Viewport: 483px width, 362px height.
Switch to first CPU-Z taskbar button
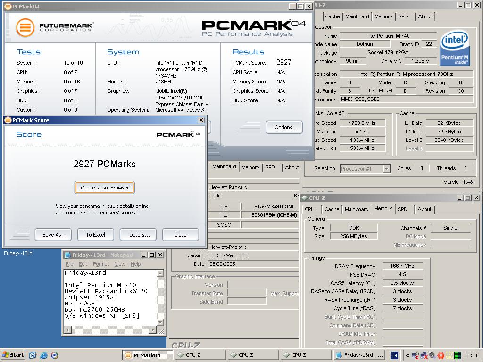200,355
